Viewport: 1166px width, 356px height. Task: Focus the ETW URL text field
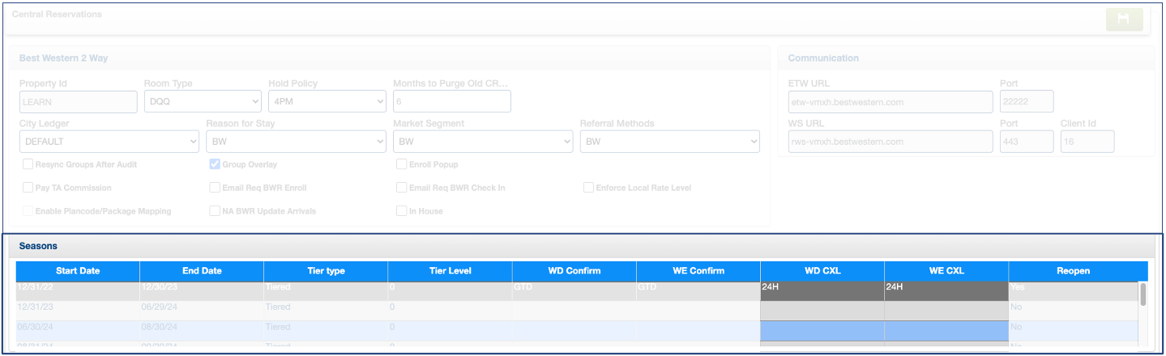(x=890, y=102)
